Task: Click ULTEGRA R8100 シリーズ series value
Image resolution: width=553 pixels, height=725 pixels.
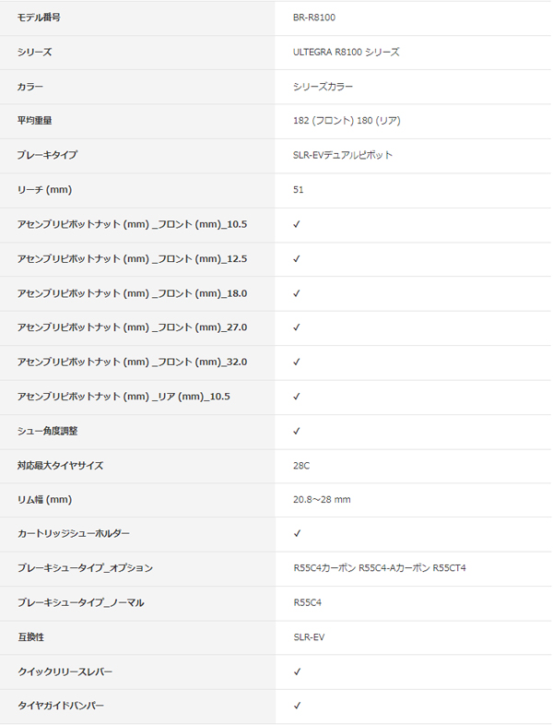Action: point(346,52)
